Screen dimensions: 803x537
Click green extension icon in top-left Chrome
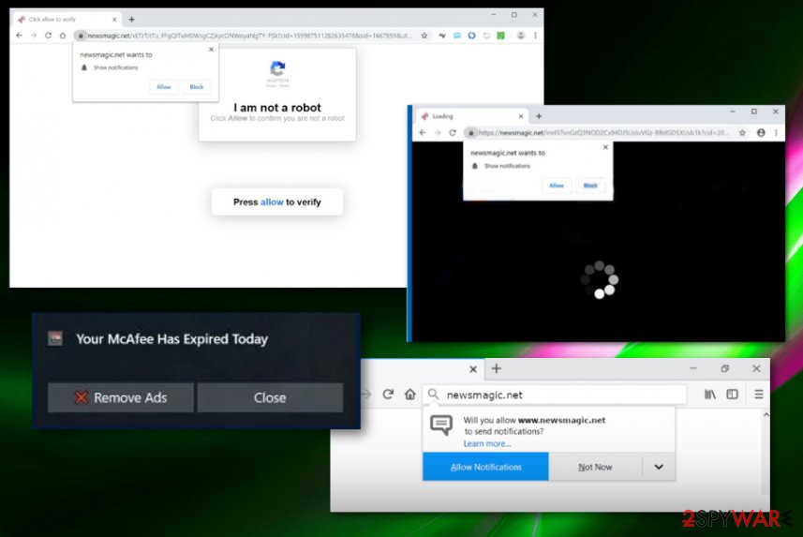pyautogui.click(x=501, y=36)
